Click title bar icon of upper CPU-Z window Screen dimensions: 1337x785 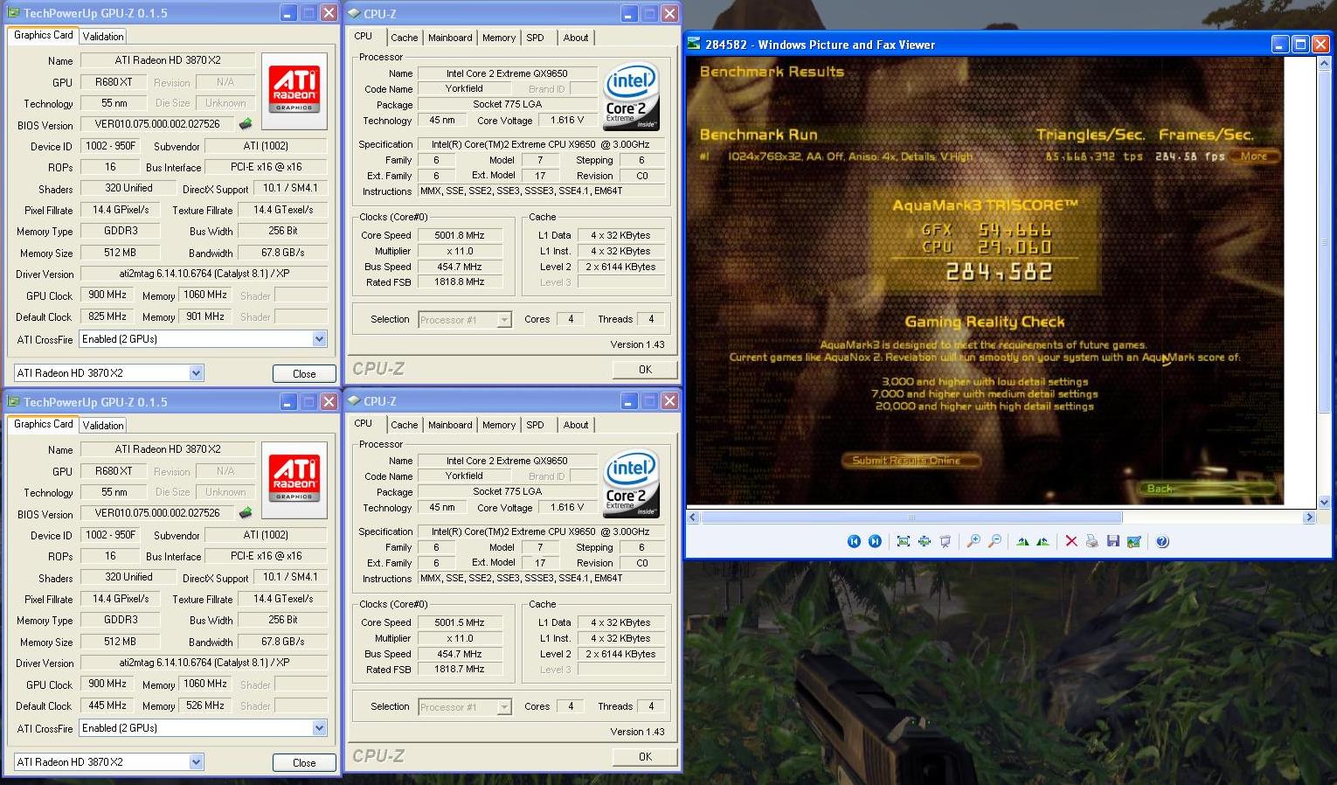tap(354, 13)
